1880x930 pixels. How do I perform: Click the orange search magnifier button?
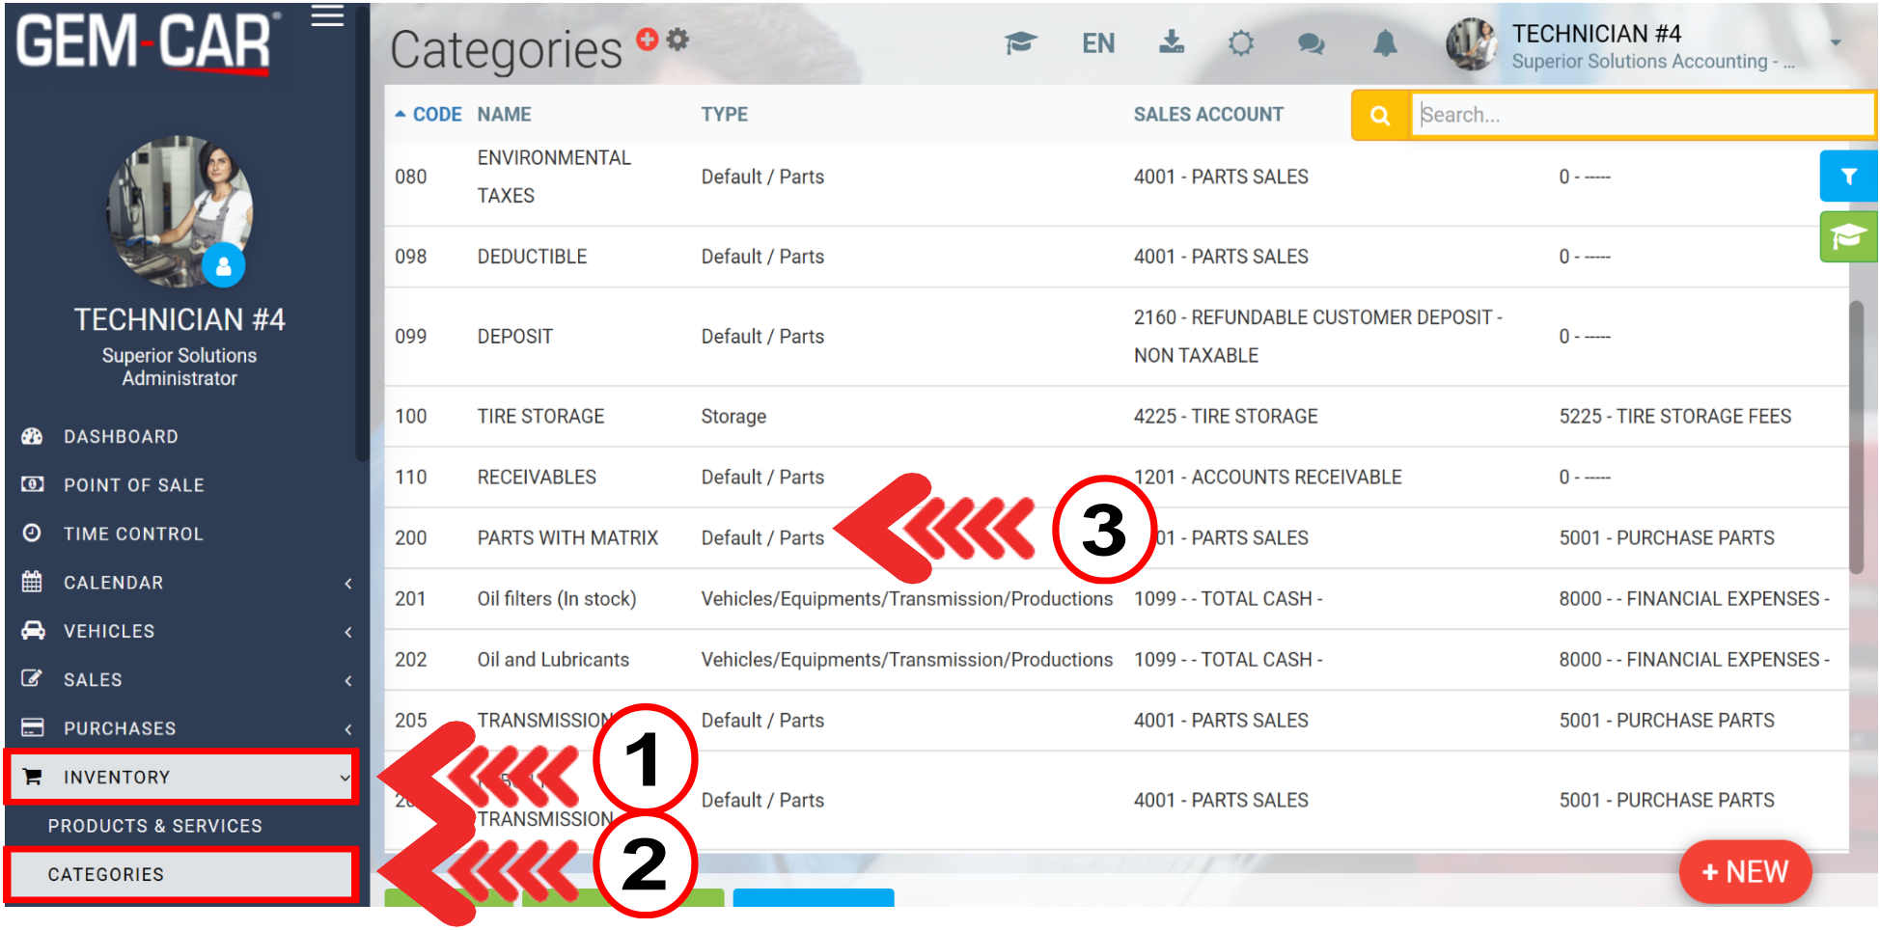pyautogui.click(x=1380, y=116)
